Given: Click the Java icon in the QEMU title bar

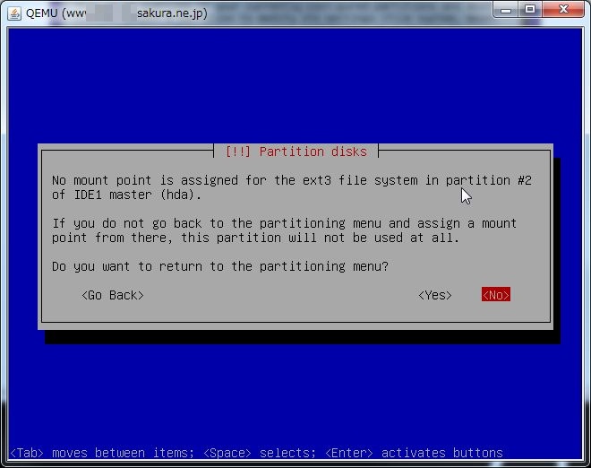Looking at the screenshot, I should (14, 13).
